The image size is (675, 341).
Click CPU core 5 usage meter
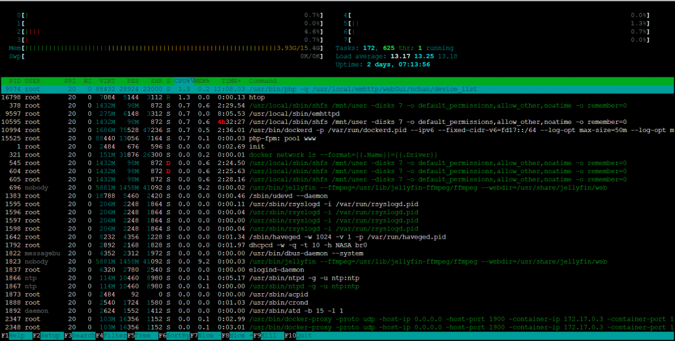pyautogui.click(x=496, y=24)
